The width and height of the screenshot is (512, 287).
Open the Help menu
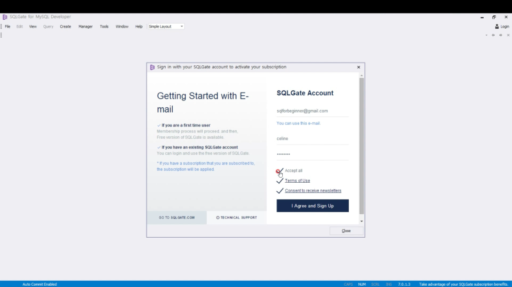coord(139,26)
